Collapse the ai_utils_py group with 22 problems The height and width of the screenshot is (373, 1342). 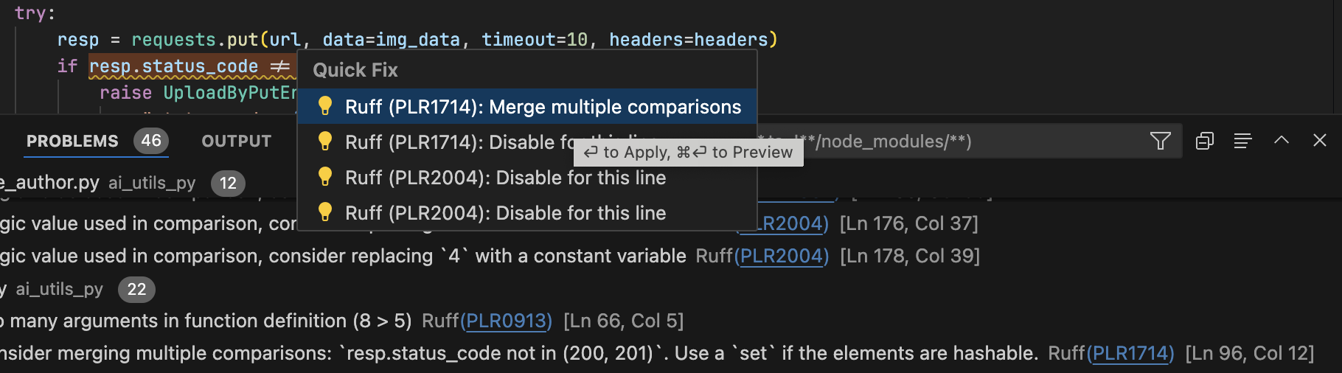tap(59, 289)
